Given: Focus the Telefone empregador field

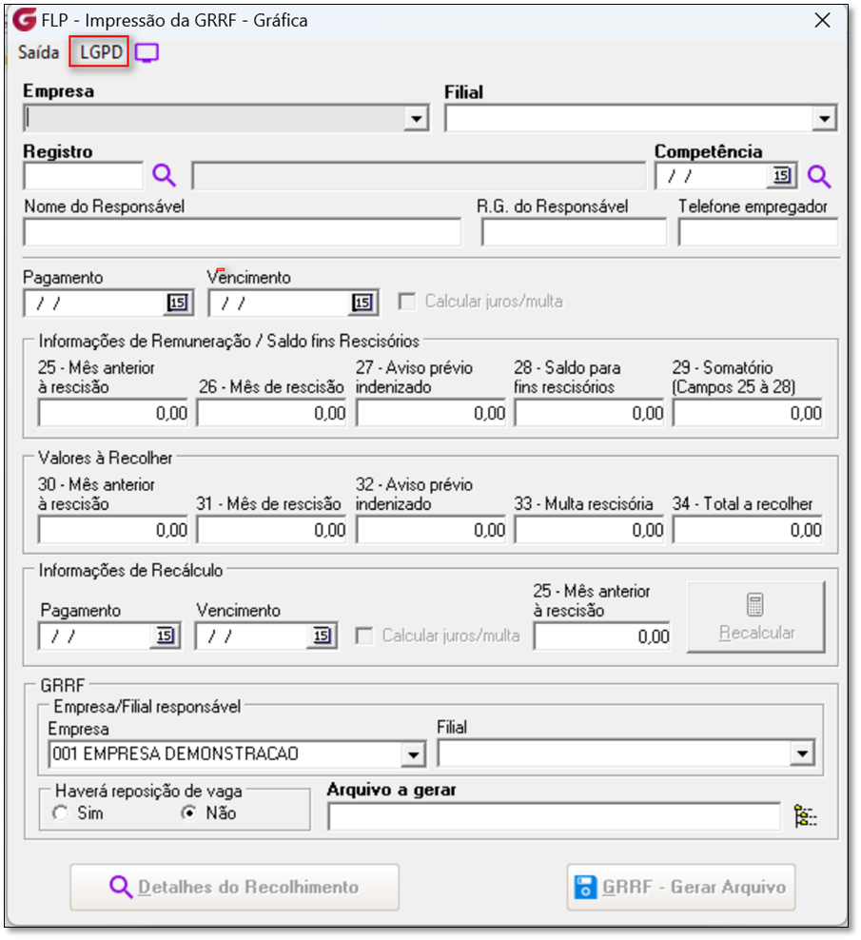Looking at the screenshot, I should (x=758, y=232).
